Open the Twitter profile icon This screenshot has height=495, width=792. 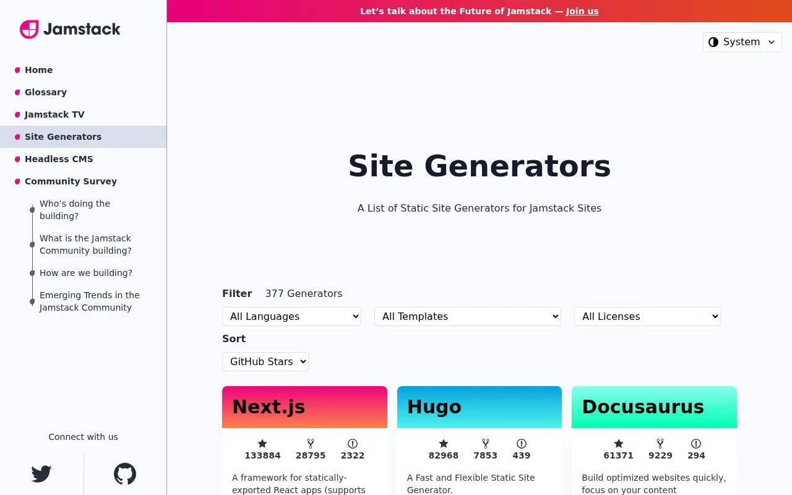[41, 474]
